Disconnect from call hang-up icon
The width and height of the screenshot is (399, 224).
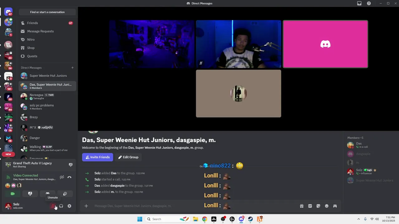[69, 177]
